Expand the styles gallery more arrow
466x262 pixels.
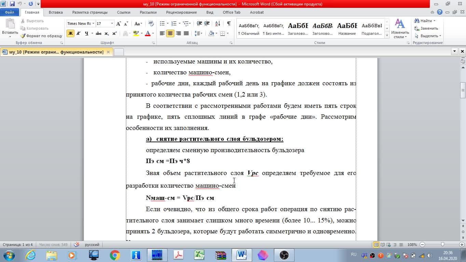coord(387,35)
